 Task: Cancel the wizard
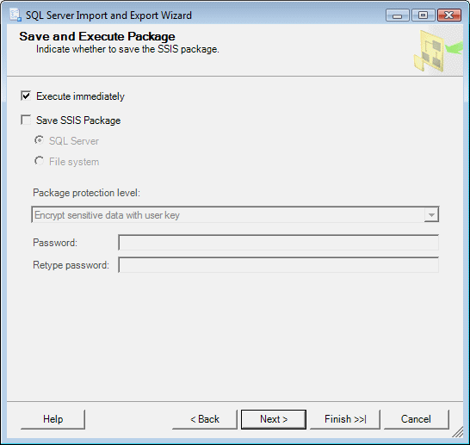coord(417,419)
